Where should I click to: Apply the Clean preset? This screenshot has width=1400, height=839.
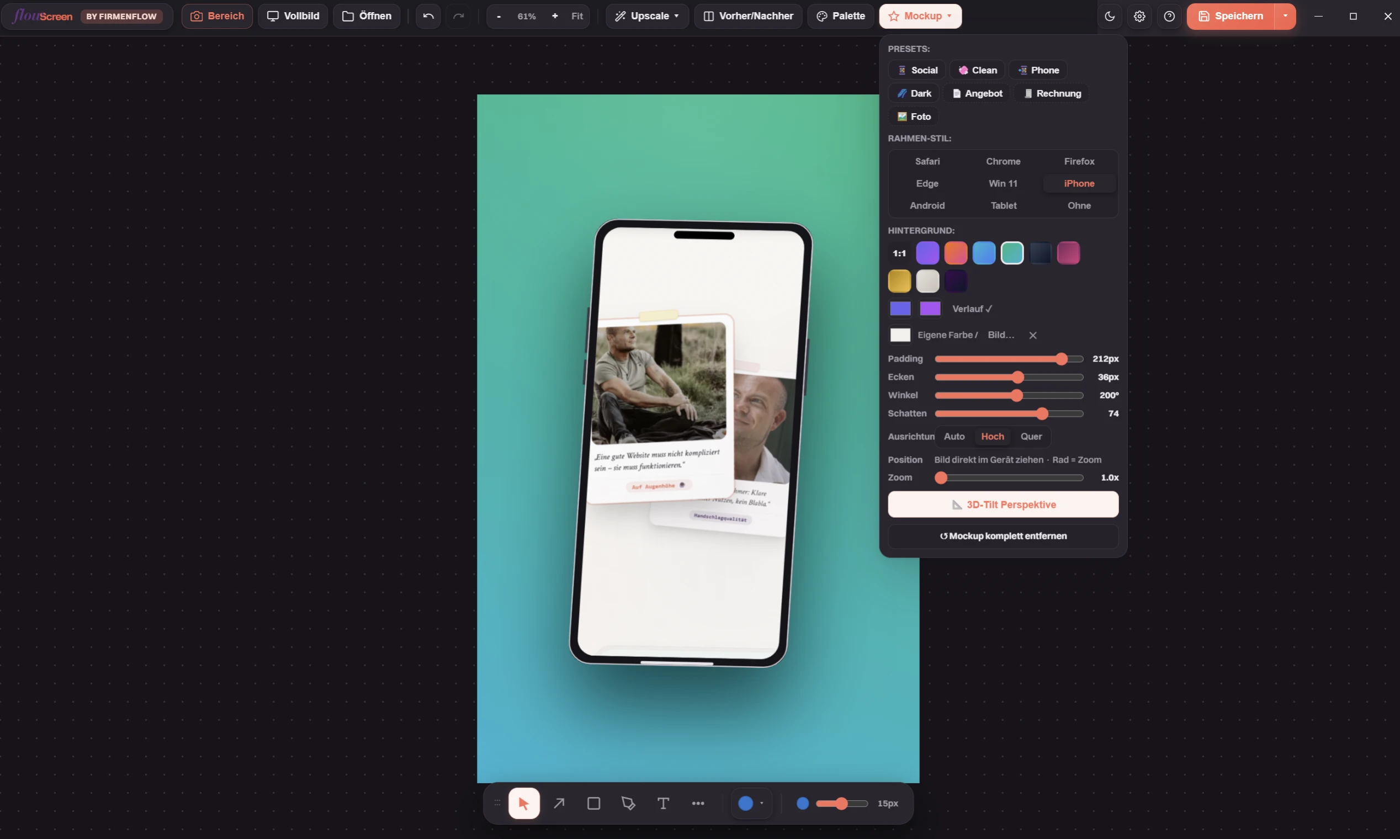[x=977, y=70]
